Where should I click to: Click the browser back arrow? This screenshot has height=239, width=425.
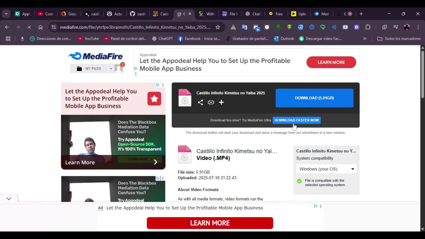point(7,27)
